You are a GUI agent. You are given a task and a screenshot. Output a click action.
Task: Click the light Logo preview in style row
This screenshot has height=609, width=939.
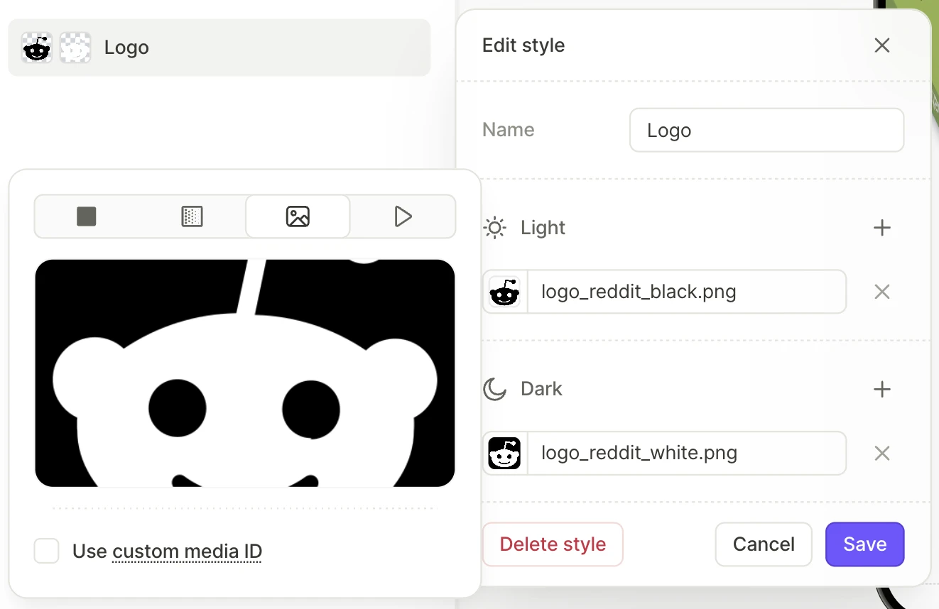point(37,48)
